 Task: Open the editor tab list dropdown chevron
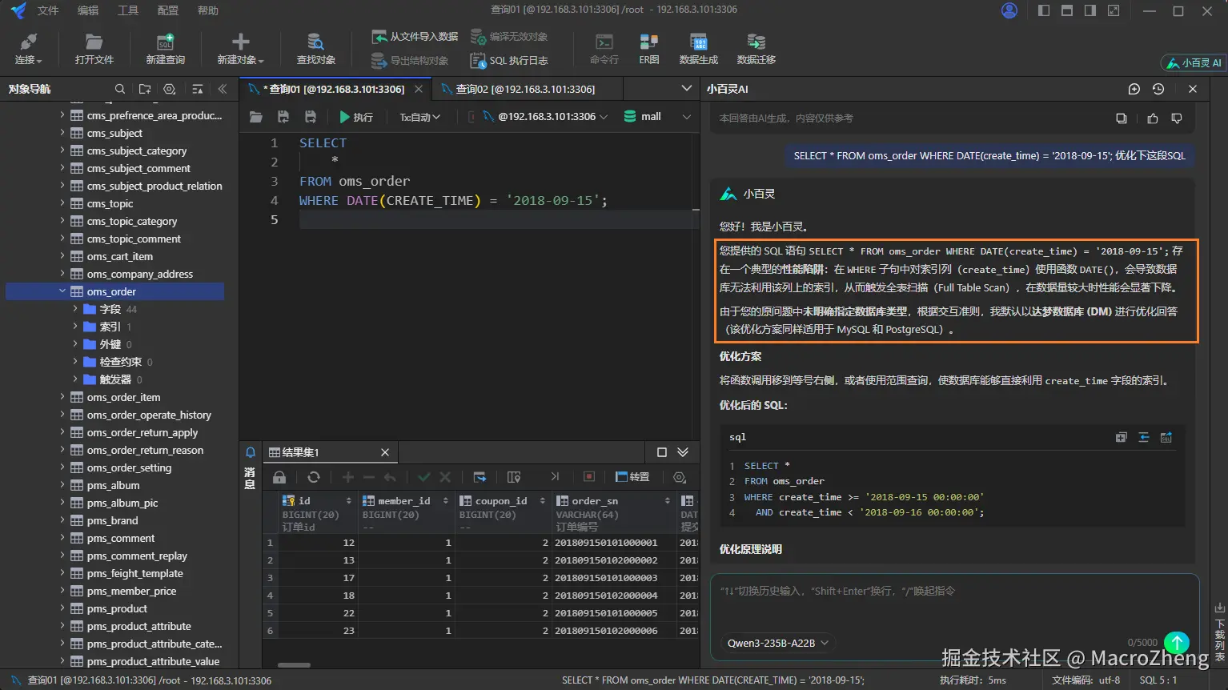tap(686, 89)
